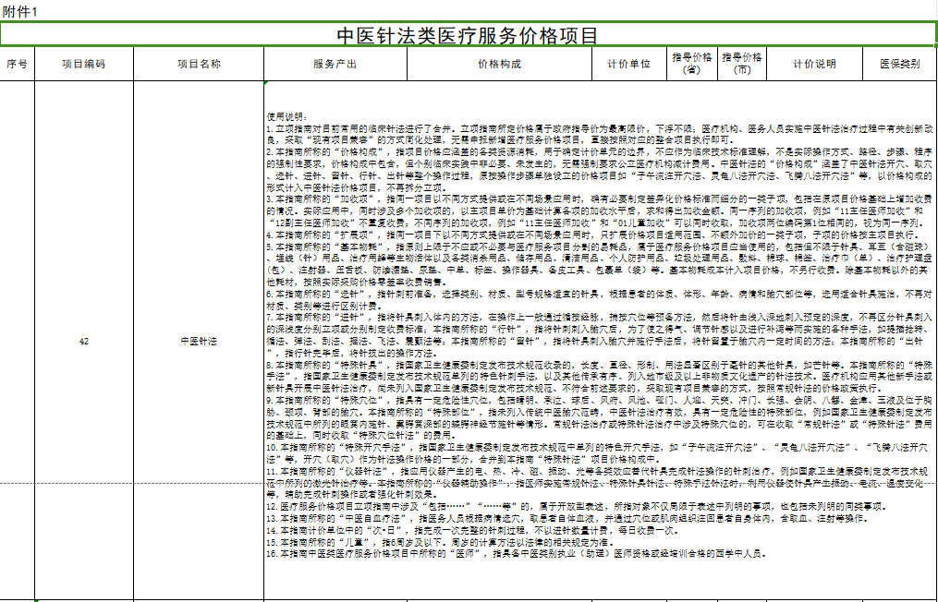Image resolution: width=938 pixels, height=602 pixels.
Task: Click the '计价说明' header cell
Action: point(814,64)
